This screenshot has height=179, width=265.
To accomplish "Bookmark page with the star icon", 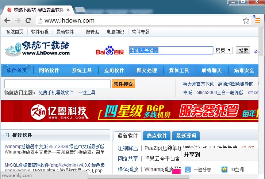I will [246, 21].
